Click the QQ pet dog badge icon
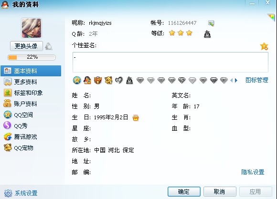 point(108,80)
